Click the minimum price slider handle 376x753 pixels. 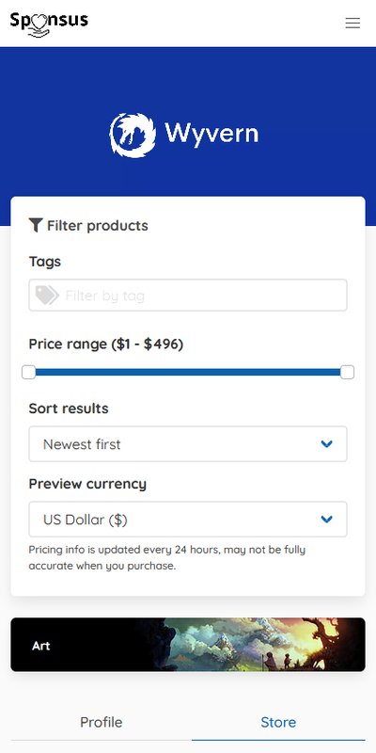pyautogui.click(x=29, y=372)
